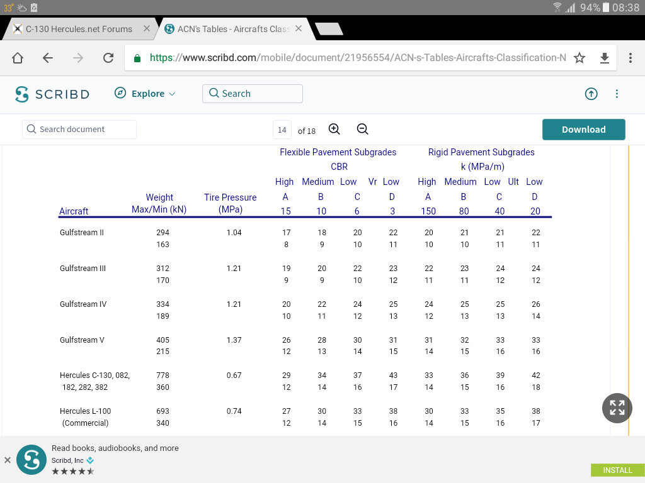Close the C-130 Hercules.net Forums tab
645x483 pixels.
coord(146,28)
